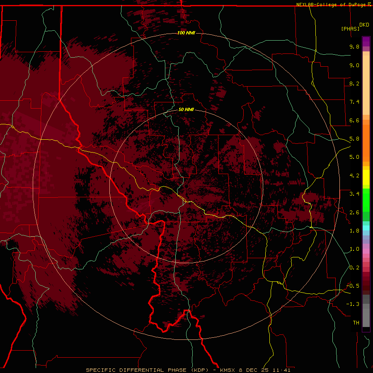Image resolution: width=373 pixels, height=373 pixels.
Task: Click the yellow segment of the color bar
Action: (x=366, y=177)
